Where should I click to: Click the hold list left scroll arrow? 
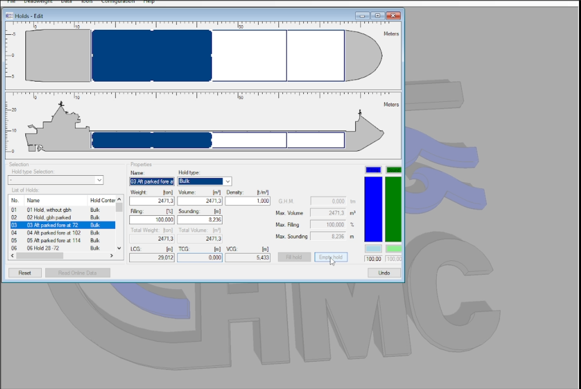pos(12,255)
